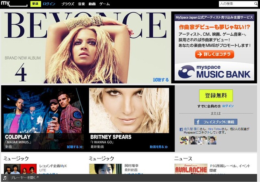Viewport: 260px width, 182px height.
Task: Click 試聴する link under Coldplay
Action: tap(75, 147)
